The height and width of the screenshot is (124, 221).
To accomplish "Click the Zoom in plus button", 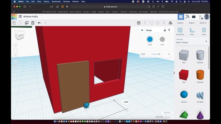I will (x=16, y=56).
